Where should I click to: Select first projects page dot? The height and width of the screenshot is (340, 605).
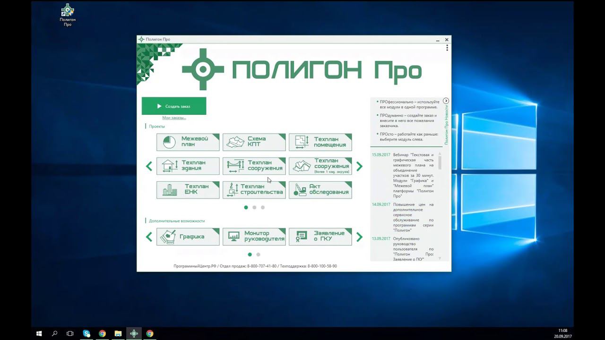pyautogui.click(x=246, y=207)
